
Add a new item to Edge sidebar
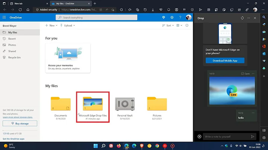[x=264, y=76]
